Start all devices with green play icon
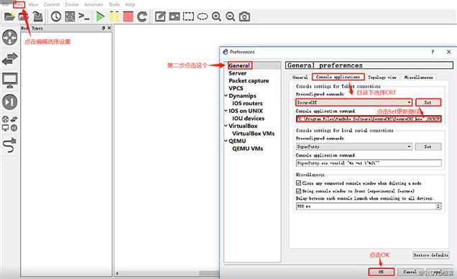457x279 pixels. coord(100,17)
